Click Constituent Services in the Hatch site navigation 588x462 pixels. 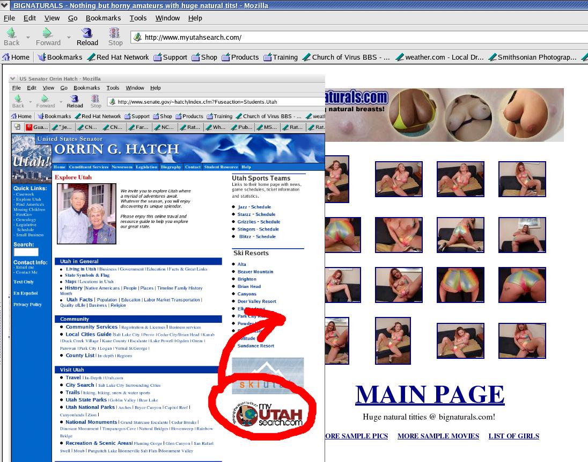tap(89, 167)
